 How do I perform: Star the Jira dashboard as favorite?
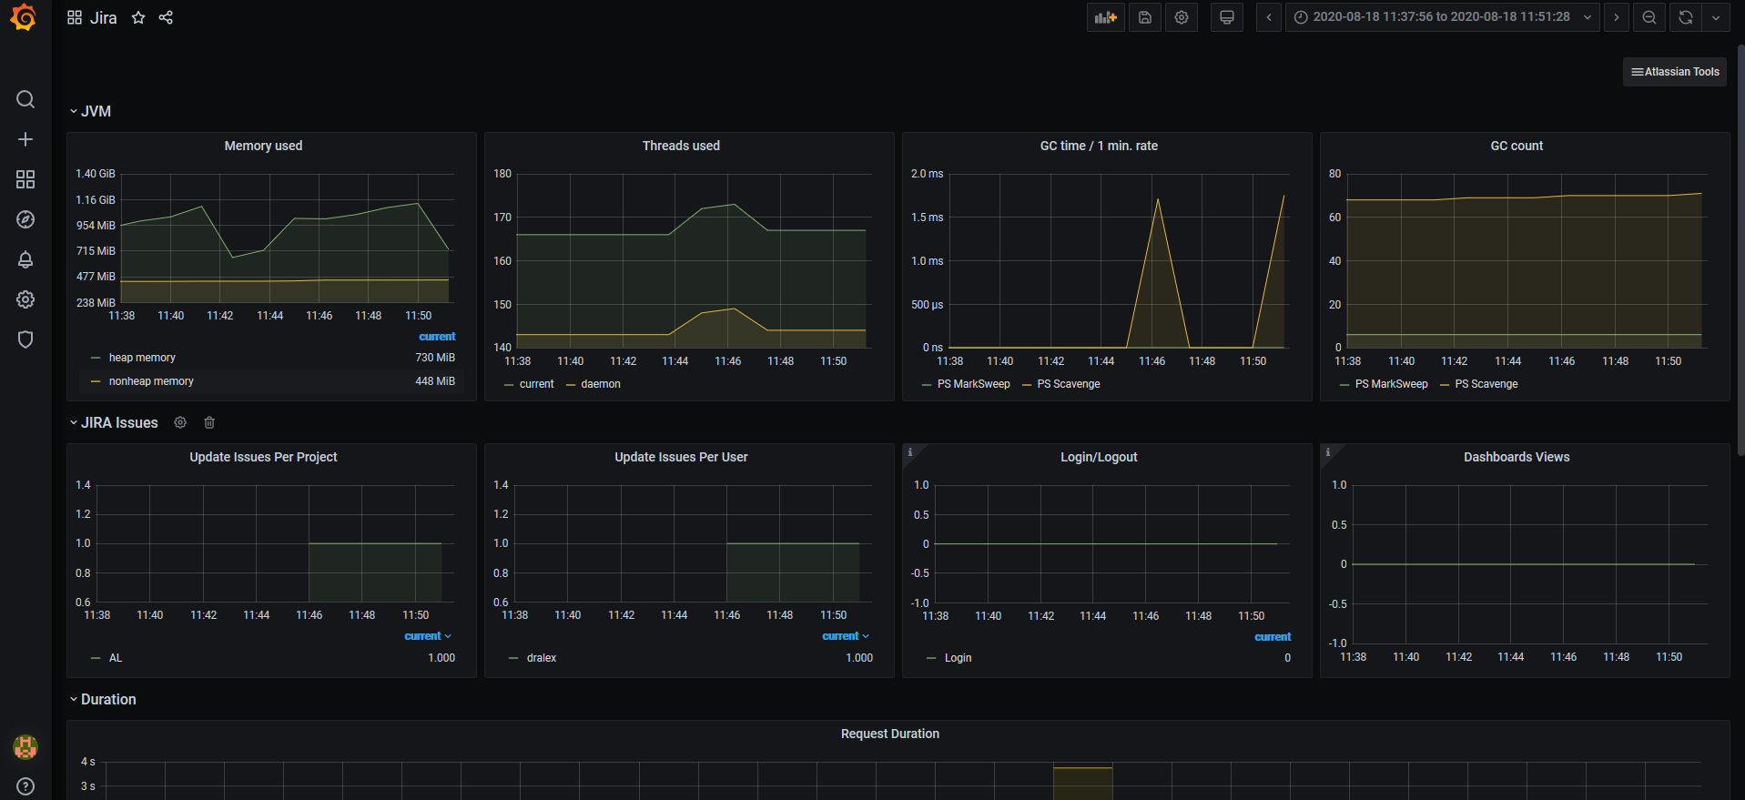pos(138,17)
